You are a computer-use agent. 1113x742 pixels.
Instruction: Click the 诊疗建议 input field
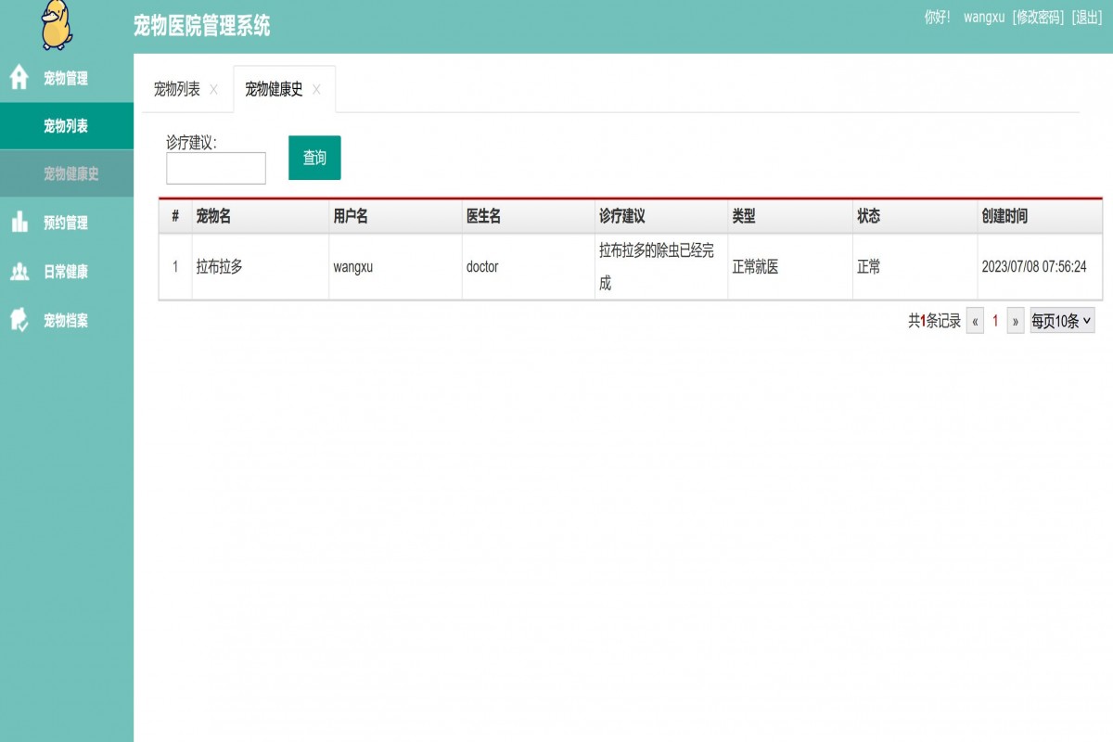(x=215, y=168)
